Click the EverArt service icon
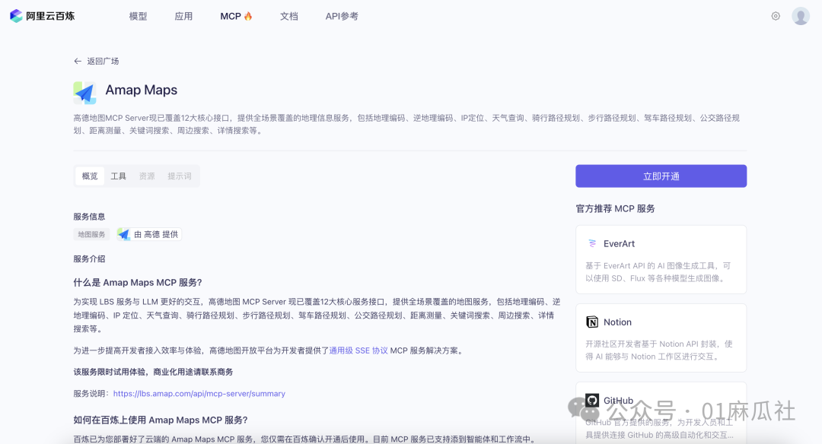Image resolution: width=822 pixels, height=444 pixels. pyautogui.click(x=593, y=243)
